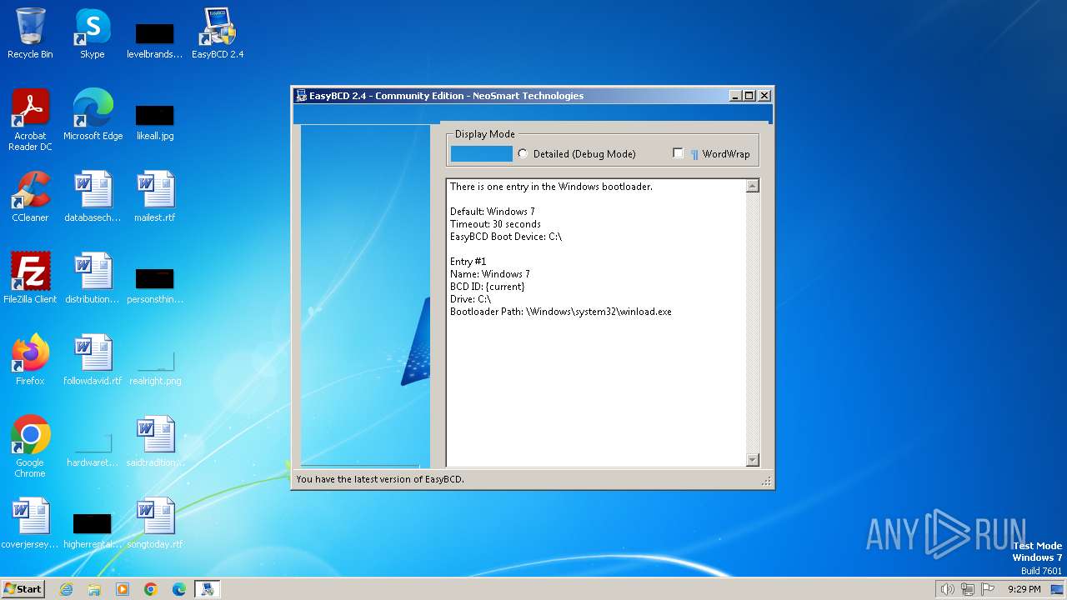The image size is (1067, 600).
Task: Click the 'EasyBCD Boot Device: C:\' line
Action: point(505,237)
